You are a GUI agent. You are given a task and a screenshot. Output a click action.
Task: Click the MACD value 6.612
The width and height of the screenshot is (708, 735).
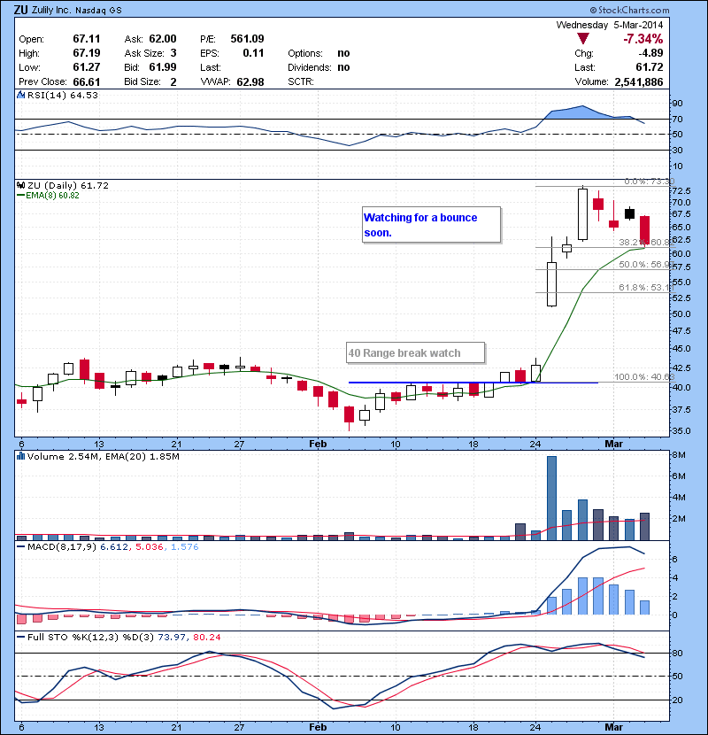click(114, 547)
